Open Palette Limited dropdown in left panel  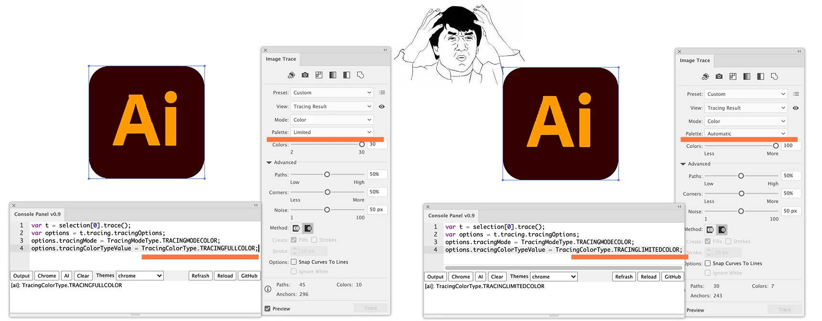332,132
